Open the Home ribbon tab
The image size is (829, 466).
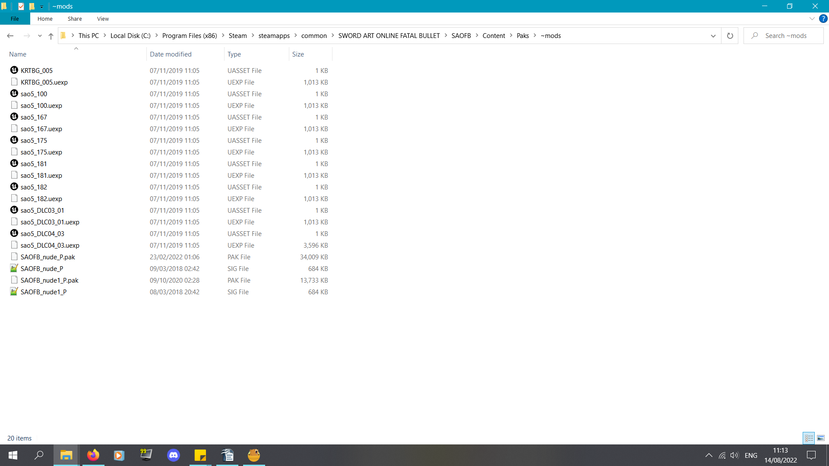[x=45, y=19]
